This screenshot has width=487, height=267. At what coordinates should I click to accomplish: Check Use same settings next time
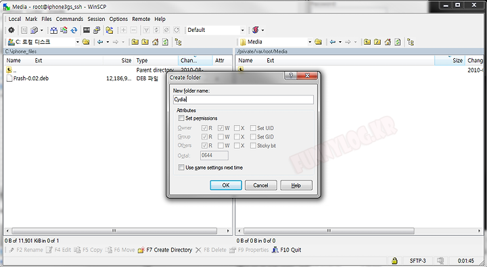tap(181, 168)
